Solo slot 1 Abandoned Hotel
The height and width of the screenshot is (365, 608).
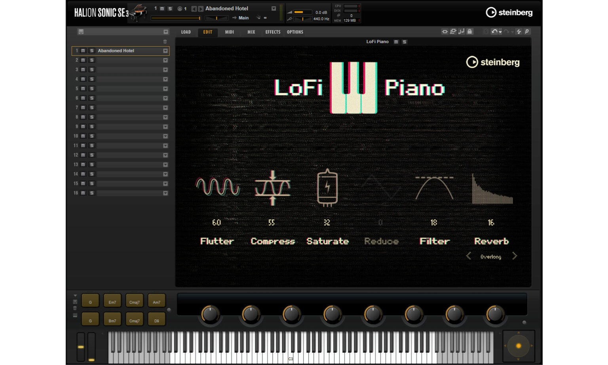coord(91,51)
